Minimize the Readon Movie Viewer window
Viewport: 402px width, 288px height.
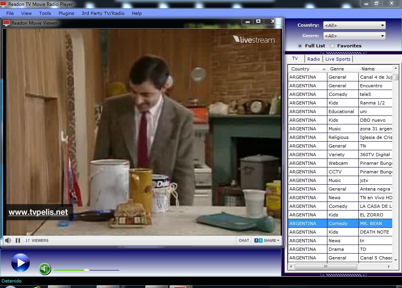coord(248,22)
